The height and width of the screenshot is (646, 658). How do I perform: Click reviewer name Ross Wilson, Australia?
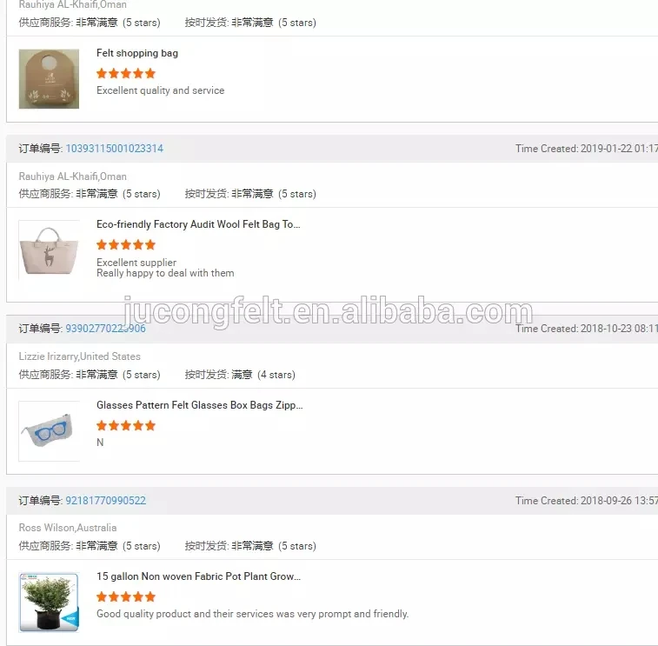[68, 528]
